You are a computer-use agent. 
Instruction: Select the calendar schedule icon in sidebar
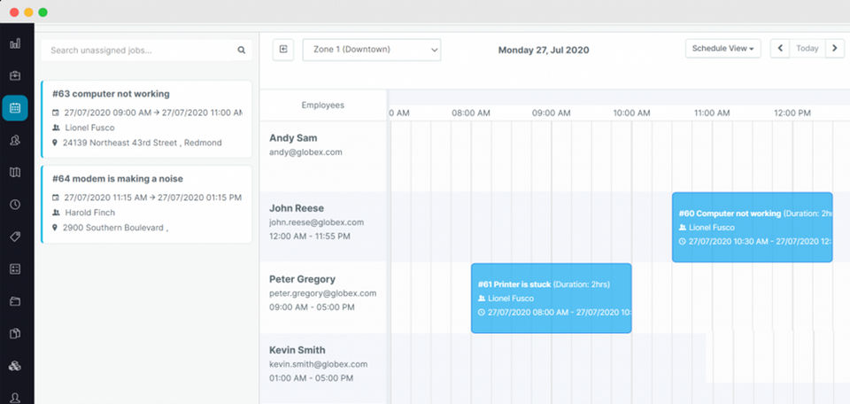pos(15,108)
